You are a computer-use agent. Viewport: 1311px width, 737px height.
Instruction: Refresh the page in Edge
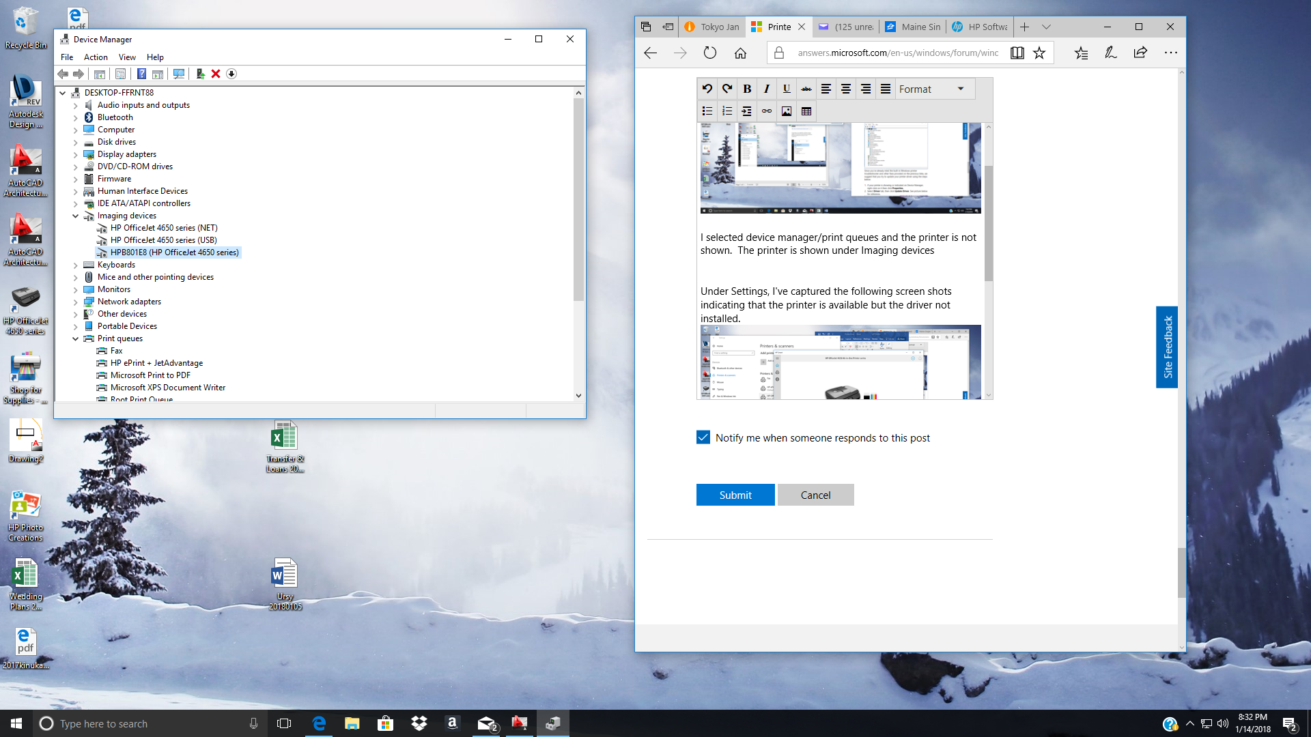pyautogui.click(x=710, y=53)
